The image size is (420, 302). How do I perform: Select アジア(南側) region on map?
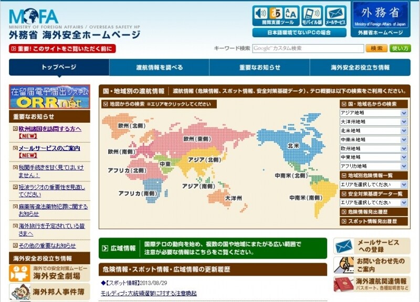[x=199, y=186]
